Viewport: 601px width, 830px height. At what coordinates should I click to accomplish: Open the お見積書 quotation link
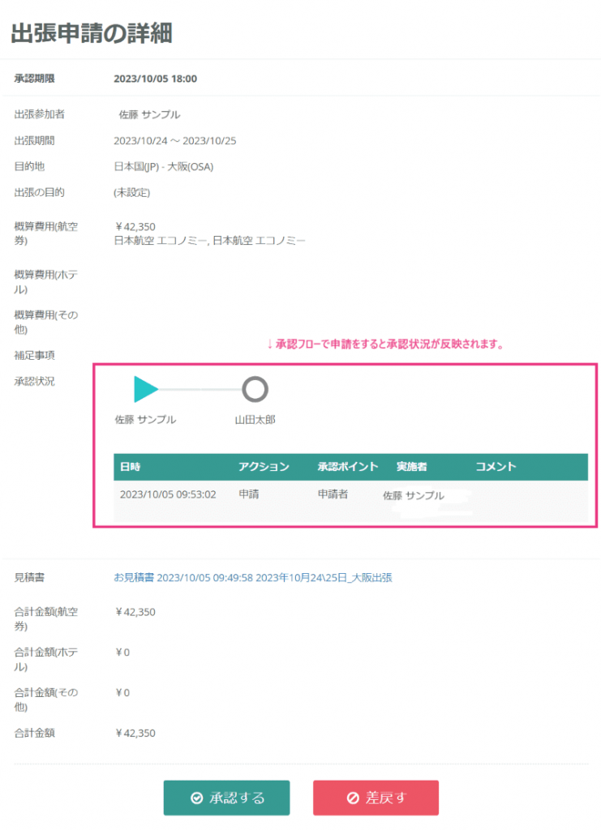coord(253,578)
